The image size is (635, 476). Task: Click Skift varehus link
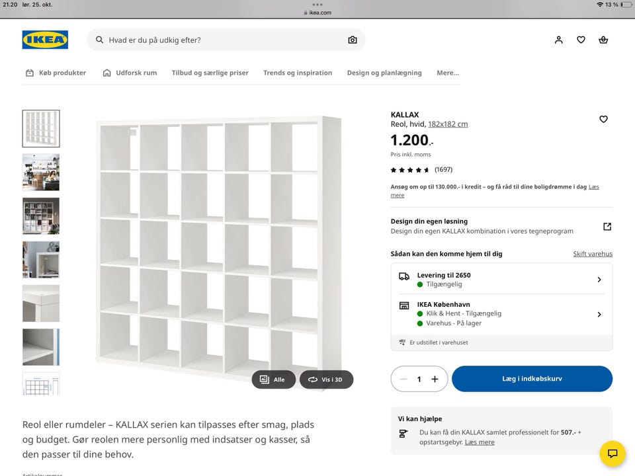click(x=593, y=254)
